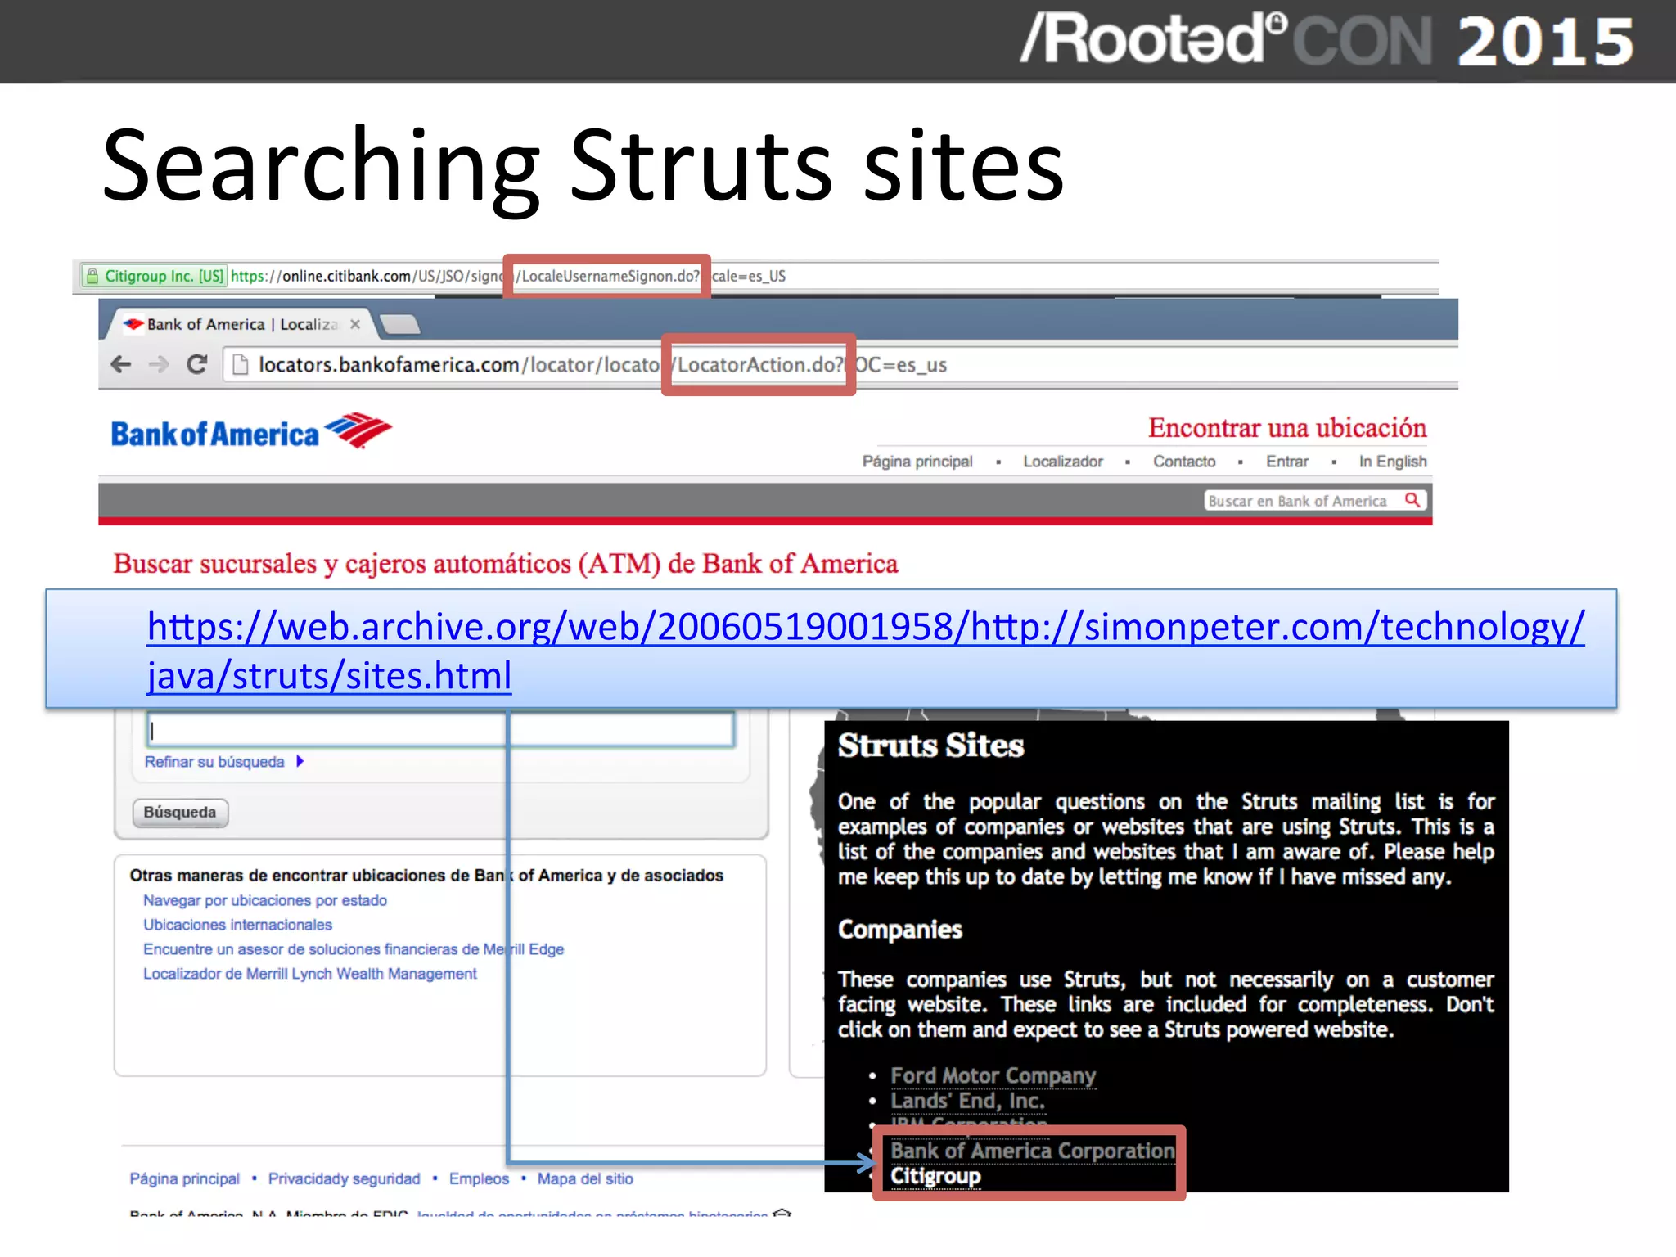Select the Bank of America | Localiza tab
The height and width of the screenshot is (1257, 1676).
[242, 324]
